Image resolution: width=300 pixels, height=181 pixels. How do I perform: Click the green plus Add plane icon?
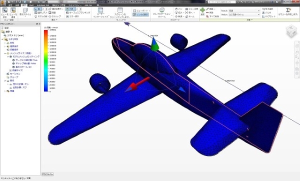(202, 10)
